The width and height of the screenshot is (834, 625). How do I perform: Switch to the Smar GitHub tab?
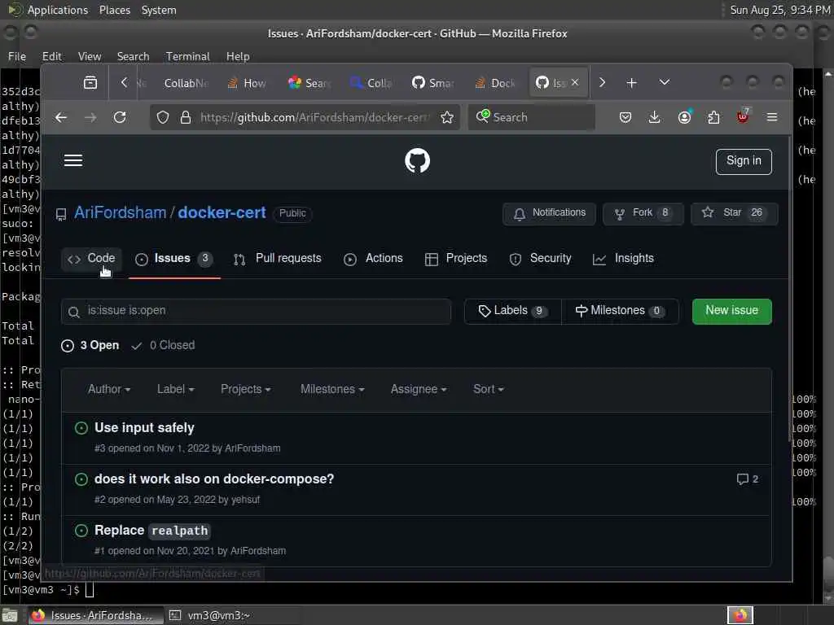[x=433, y=83]
